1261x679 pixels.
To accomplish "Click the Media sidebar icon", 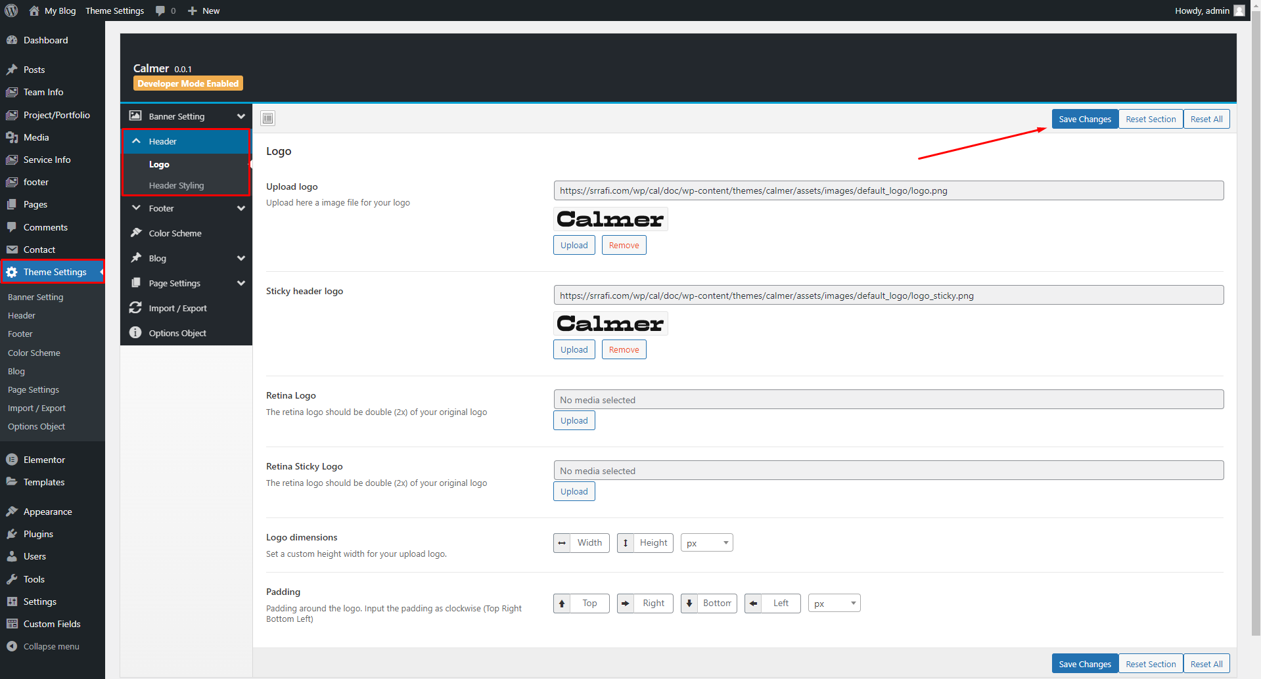I will (x=12, y=137).
